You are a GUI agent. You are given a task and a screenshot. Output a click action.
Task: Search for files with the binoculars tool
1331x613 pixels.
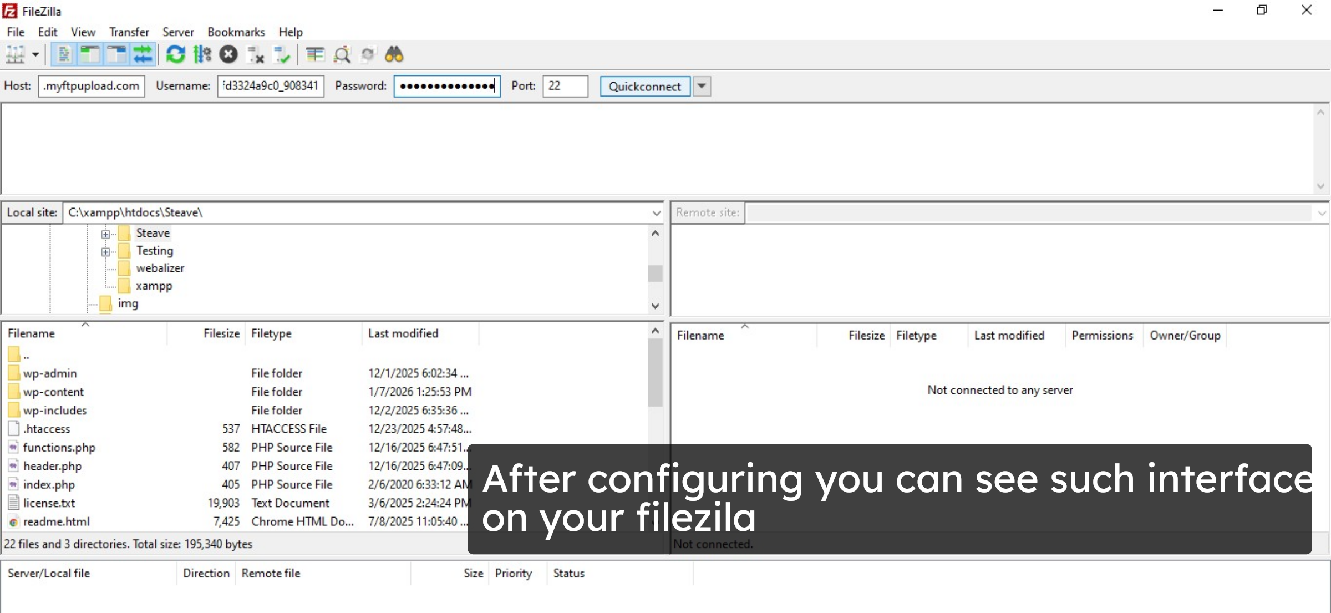click(x=394, y=54)
